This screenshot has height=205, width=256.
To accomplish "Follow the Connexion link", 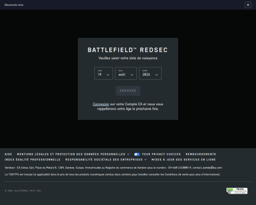I will coord(101,104).
